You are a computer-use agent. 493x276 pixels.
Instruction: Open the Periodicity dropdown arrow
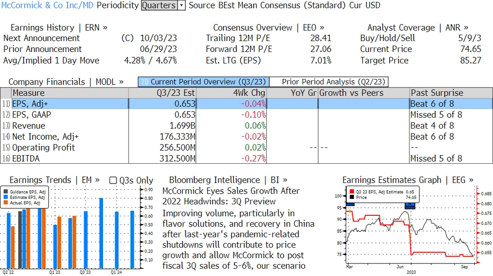pos(182,5)
